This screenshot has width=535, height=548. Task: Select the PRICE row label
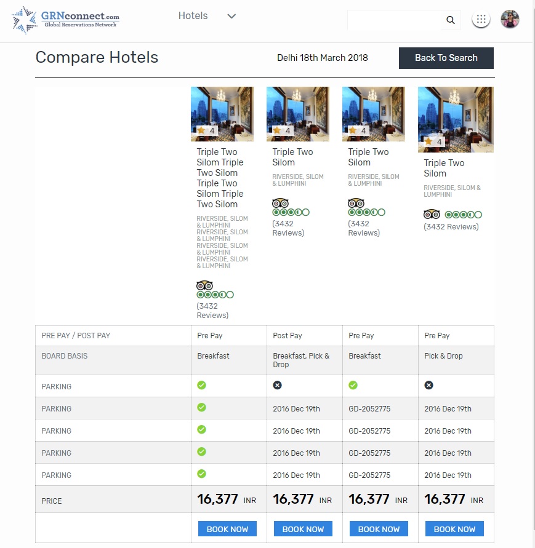(x=52, y=501)
